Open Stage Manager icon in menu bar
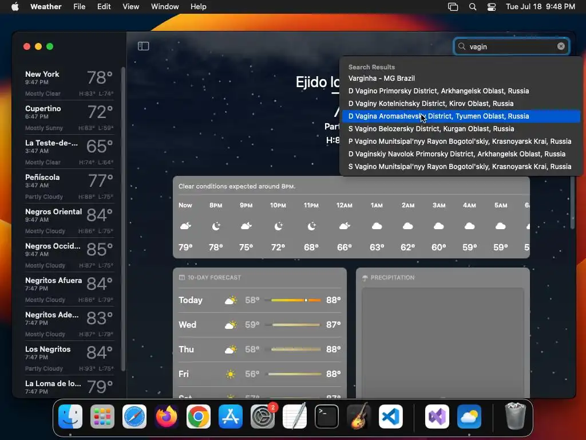 [453, 6]
